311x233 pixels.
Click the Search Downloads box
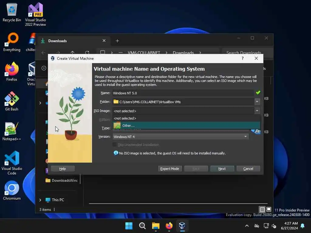point(247,52)
